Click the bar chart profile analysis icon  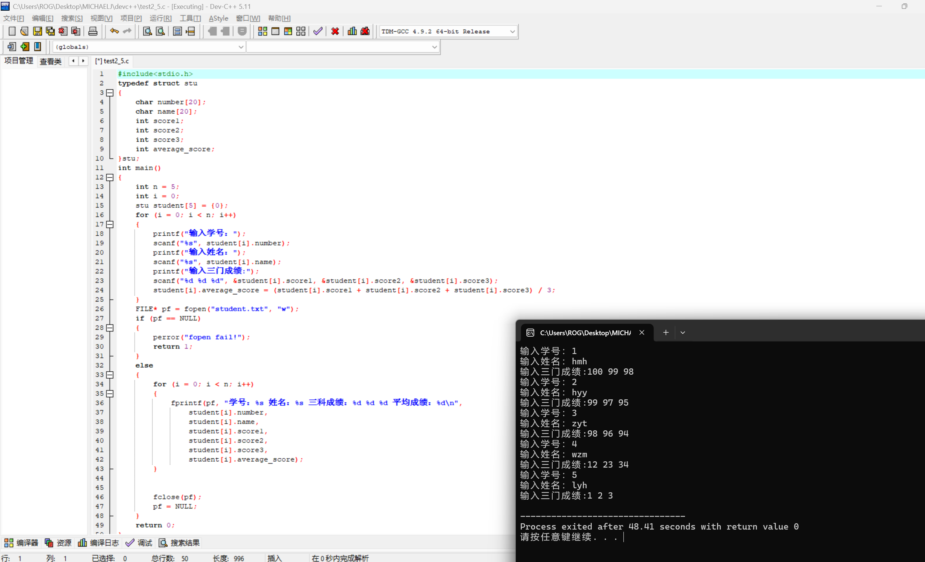352,32
